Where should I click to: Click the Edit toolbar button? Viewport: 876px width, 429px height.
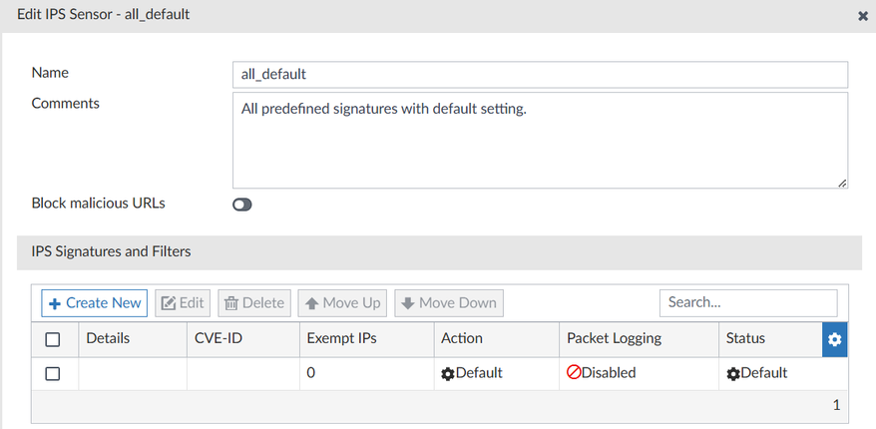182,302
